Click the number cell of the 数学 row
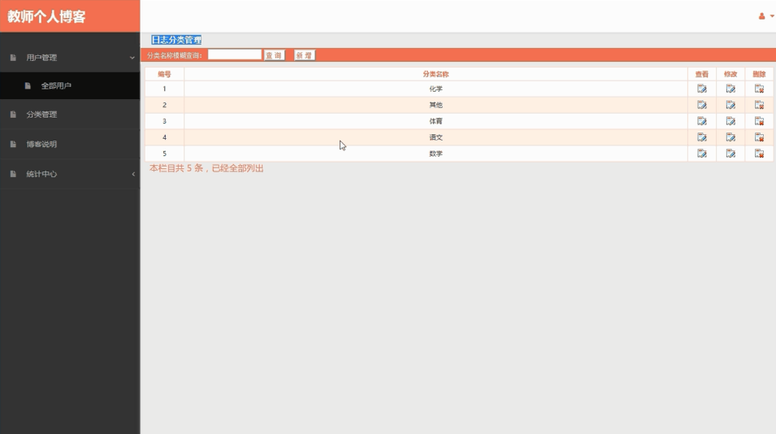The width and height of the screenshot is (776, 434). click(164, 154)
